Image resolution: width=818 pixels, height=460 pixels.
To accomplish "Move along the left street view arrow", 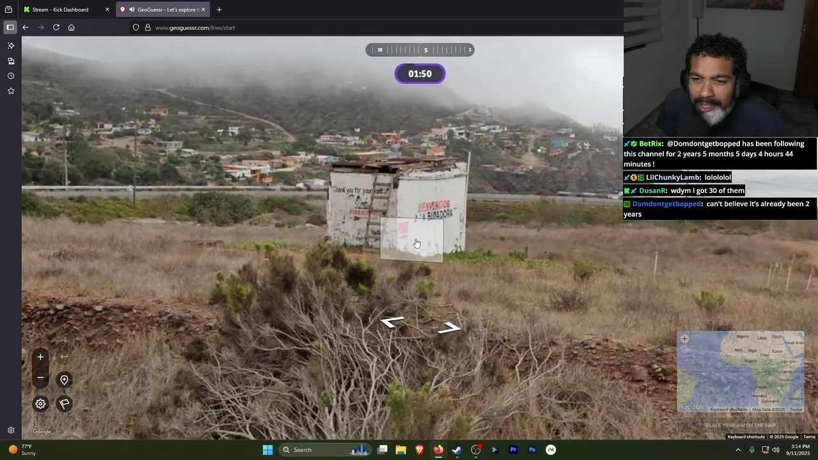I will coord(392,322).
